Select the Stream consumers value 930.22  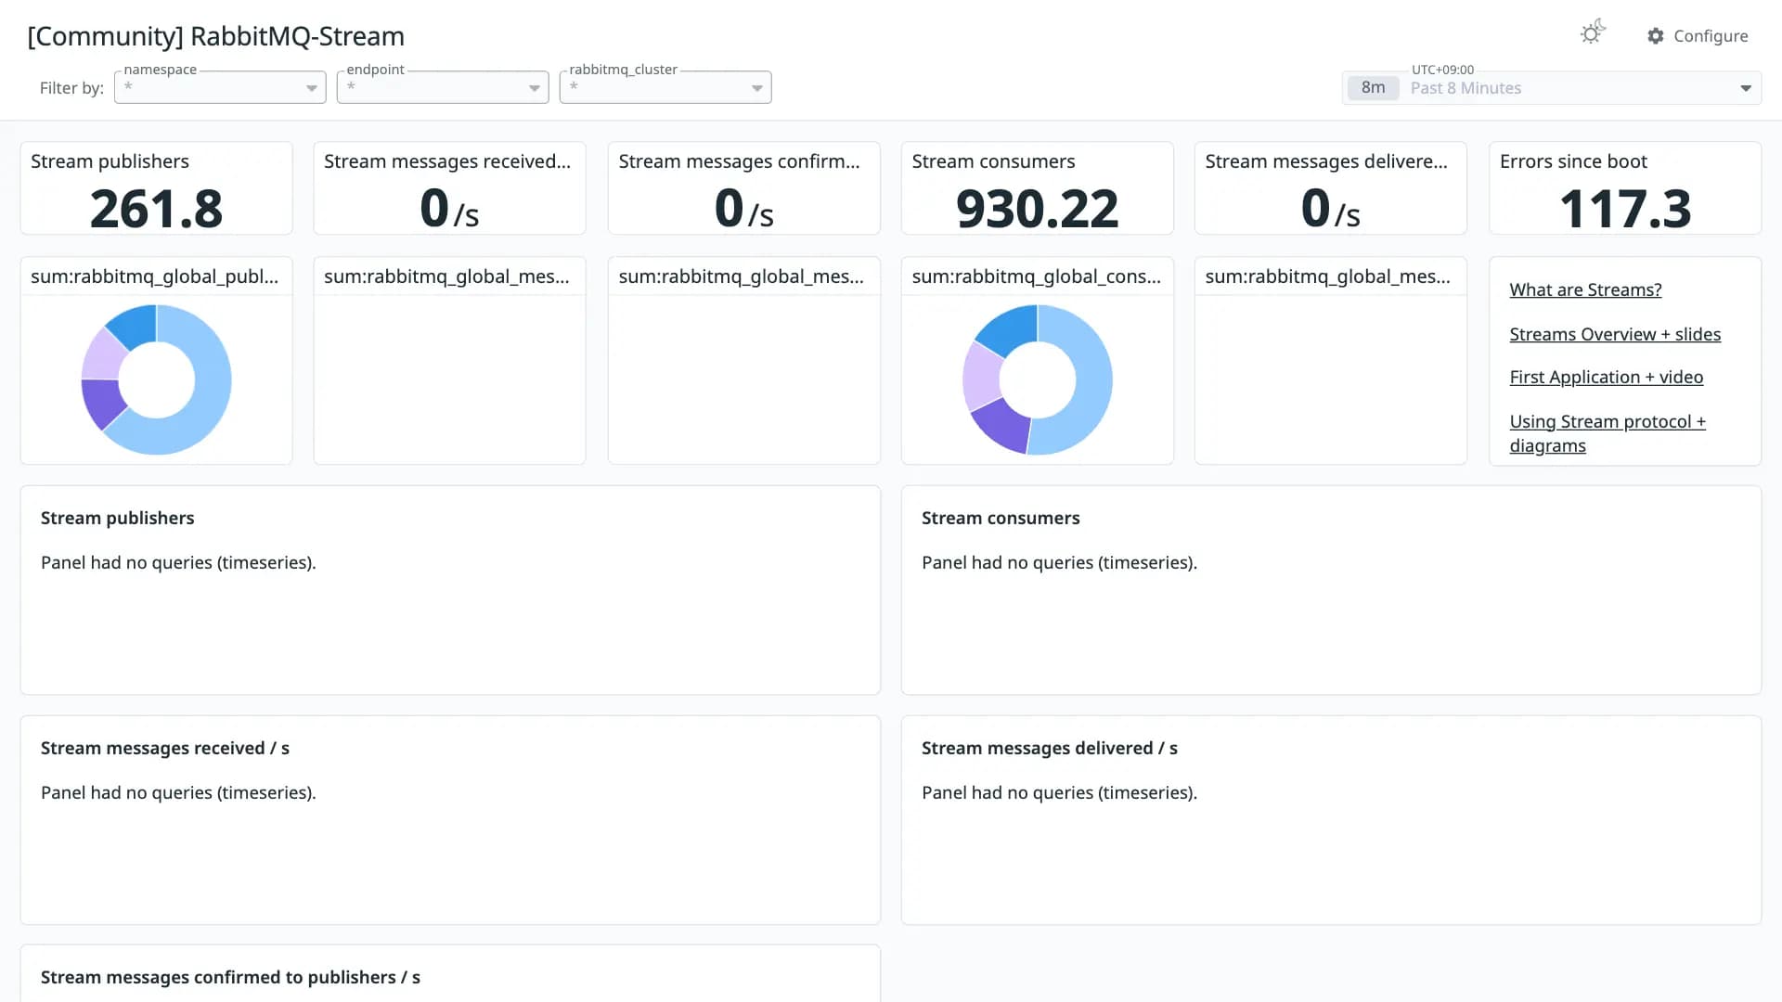[x=1037, y=209]
